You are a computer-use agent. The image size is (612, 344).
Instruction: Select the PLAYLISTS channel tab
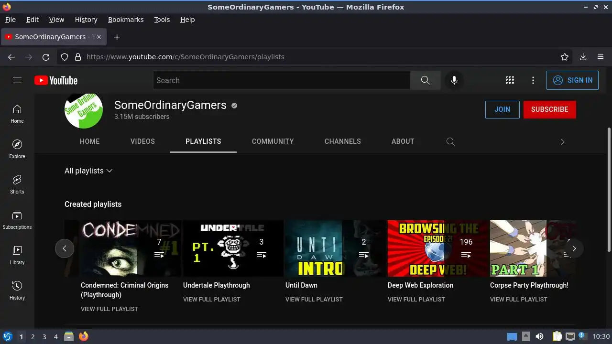click(x=203, y=141)
